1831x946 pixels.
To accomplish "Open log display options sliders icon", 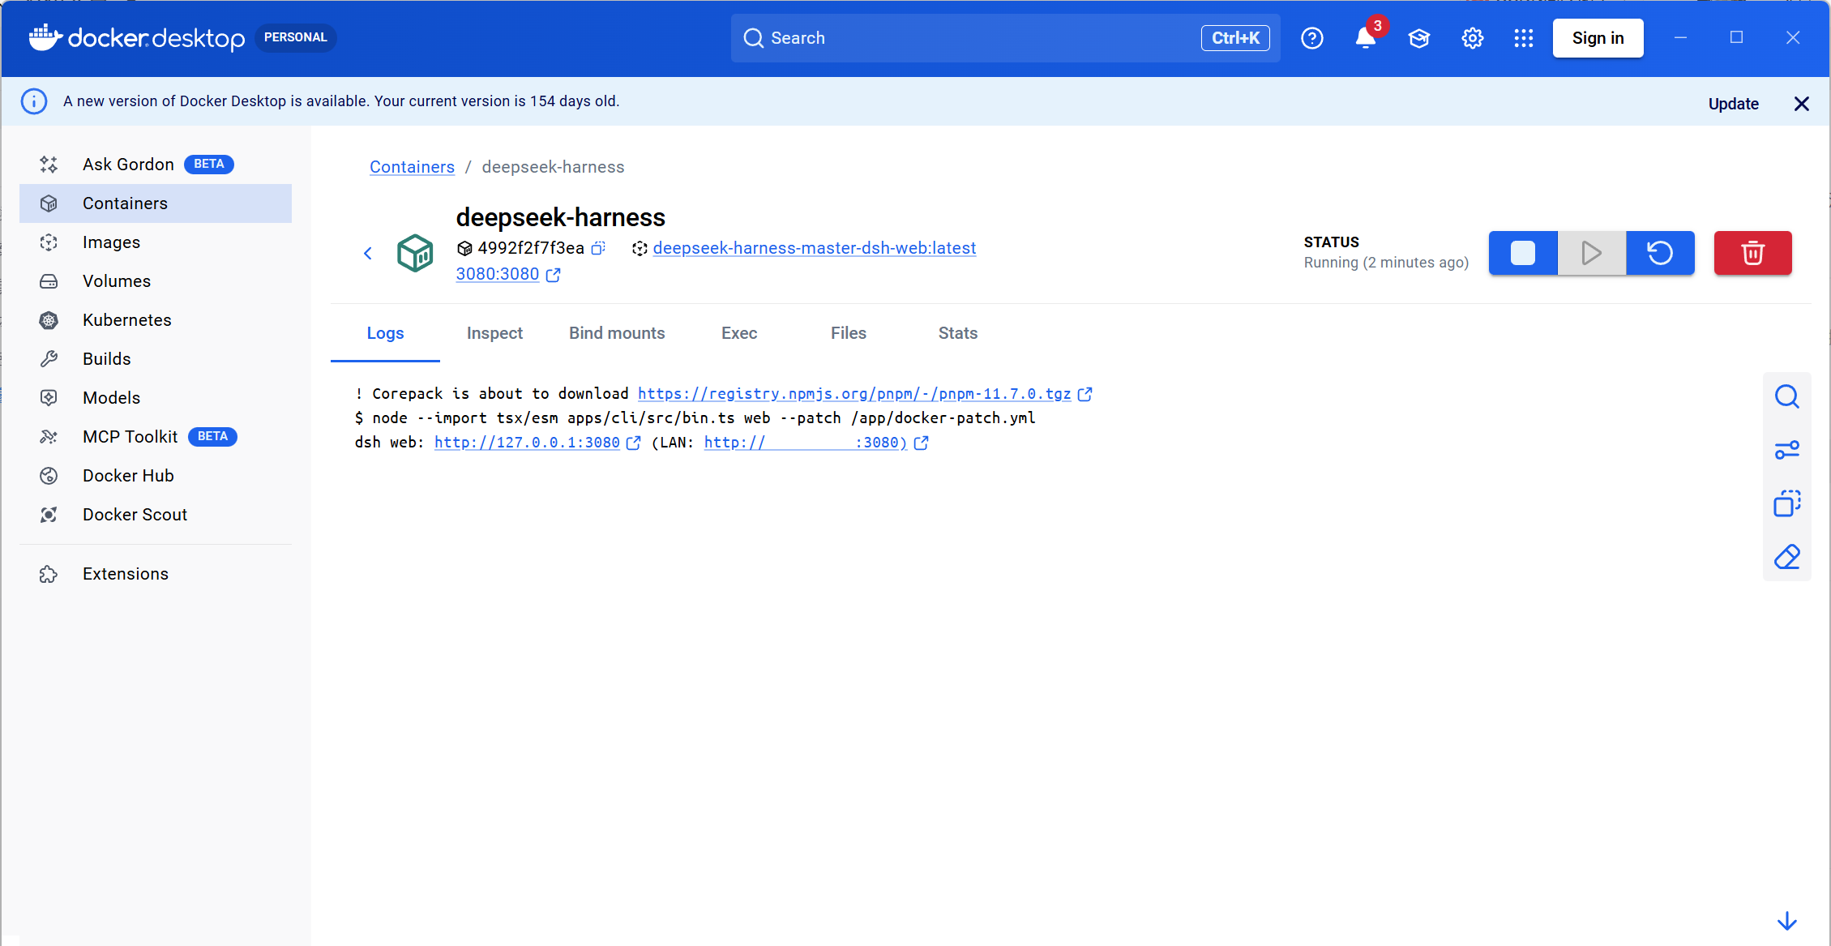I will [1786, 450].
